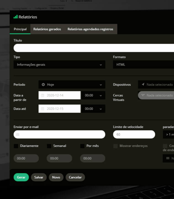The height and width of the screenshot is (199, 174).
Task: Expand the Formato dropdown showing HTML
Action: 143,65
